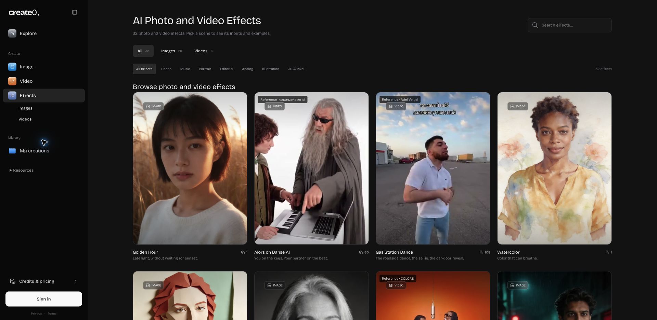Filter effects by Illustration
This screenshot has width=657, height=320.
coord(270,69)
